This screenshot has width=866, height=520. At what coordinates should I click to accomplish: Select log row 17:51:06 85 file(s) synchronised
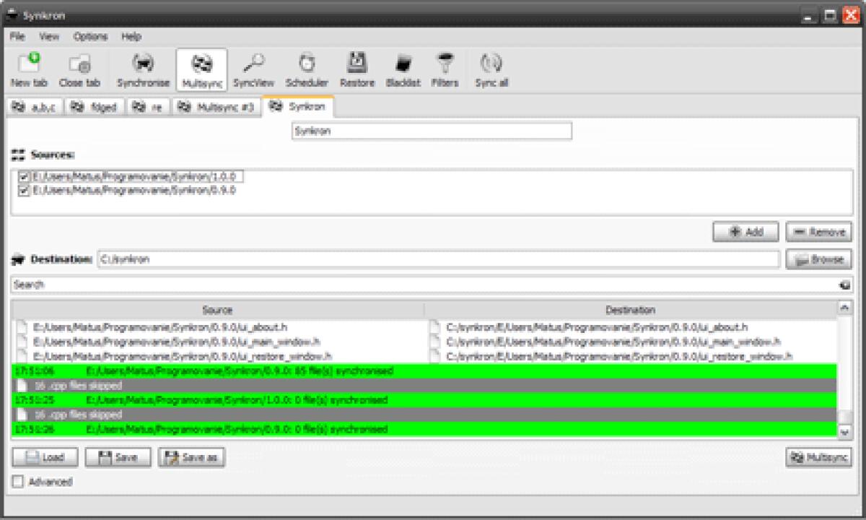tap(424, 371)
